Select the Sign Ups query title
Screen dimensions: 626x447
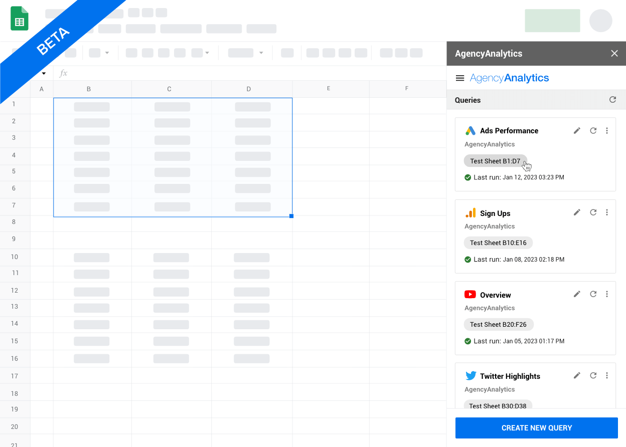[495, 213]
